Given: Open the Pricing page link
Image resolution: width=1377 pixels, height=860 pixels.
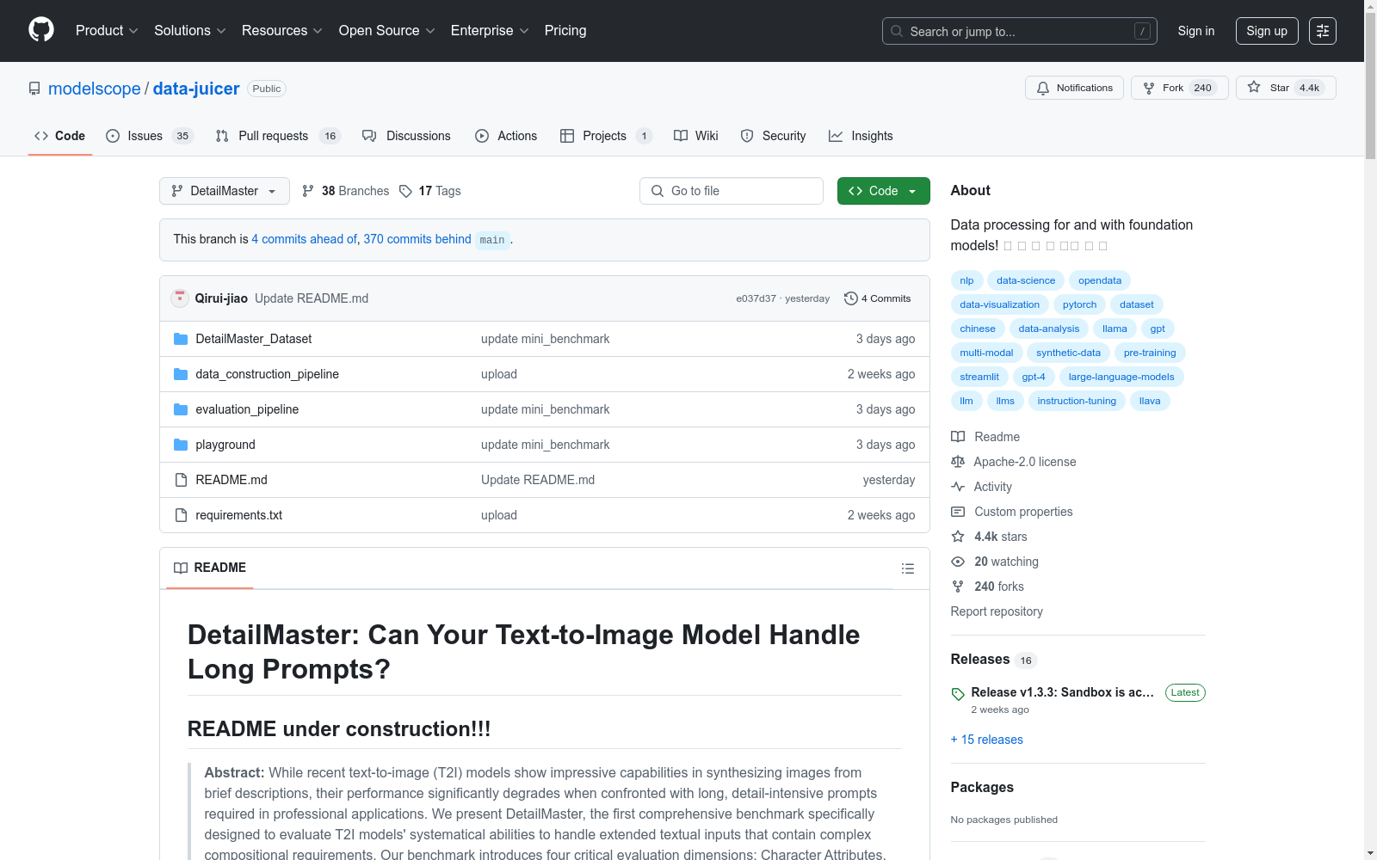Looking at the screenshot, I should (565, 31).
